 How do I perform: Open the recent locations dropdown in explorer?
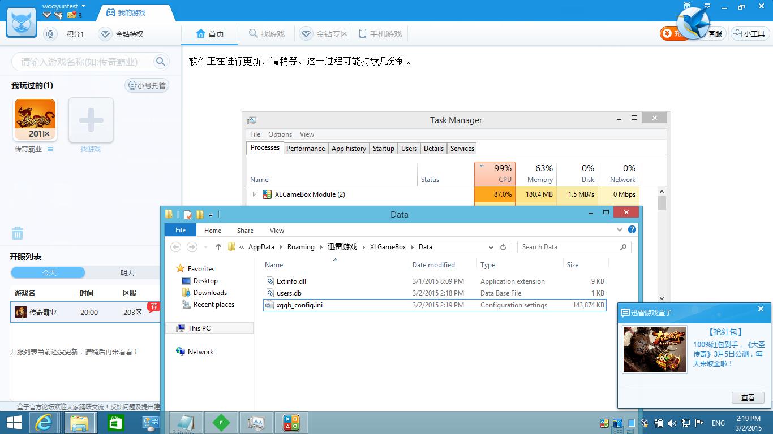pos(205,247)
